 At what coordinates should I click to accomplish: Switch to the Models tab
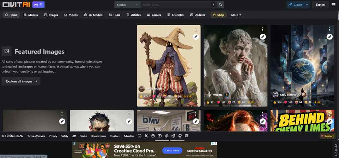tap(31, 15)
